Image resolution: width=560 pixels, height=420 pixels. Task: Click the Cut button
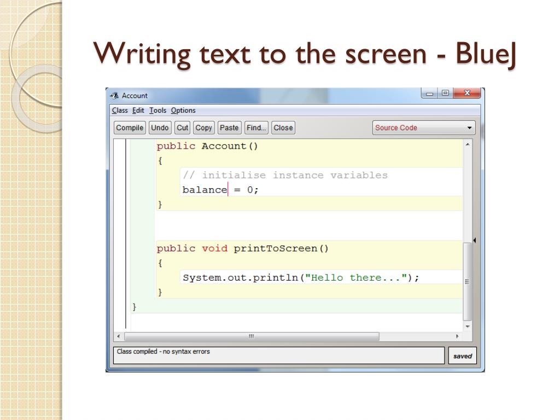(182, 127)
